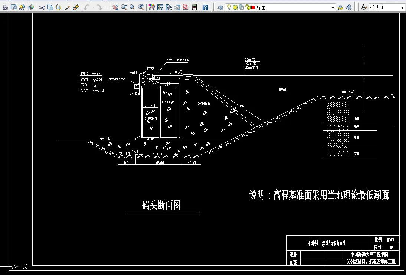Click the Redo arrow on the toolbar
Screen dimensions: 406x275
99,7
